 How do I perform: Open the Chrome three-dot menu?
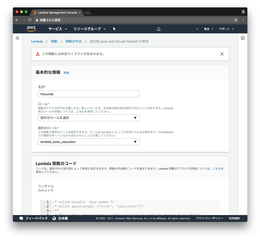tap(243, 20)
